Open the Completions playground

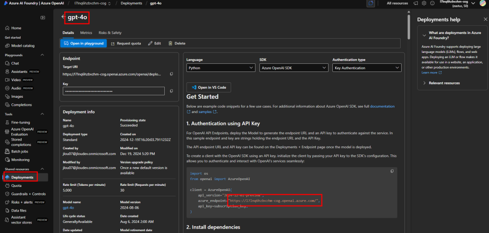(19, 105)
